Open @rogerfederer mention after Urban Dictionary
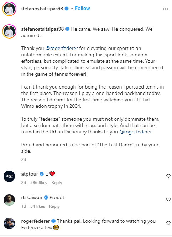Screen dimensions: 172x237 (136, 132)
